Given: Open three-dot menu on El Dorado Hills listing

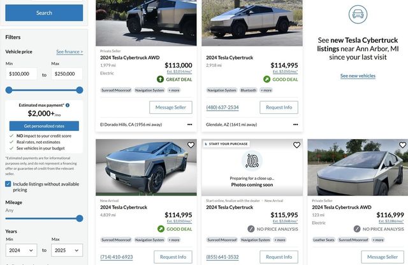Looking at the screenshot, I should click(189, 125).
